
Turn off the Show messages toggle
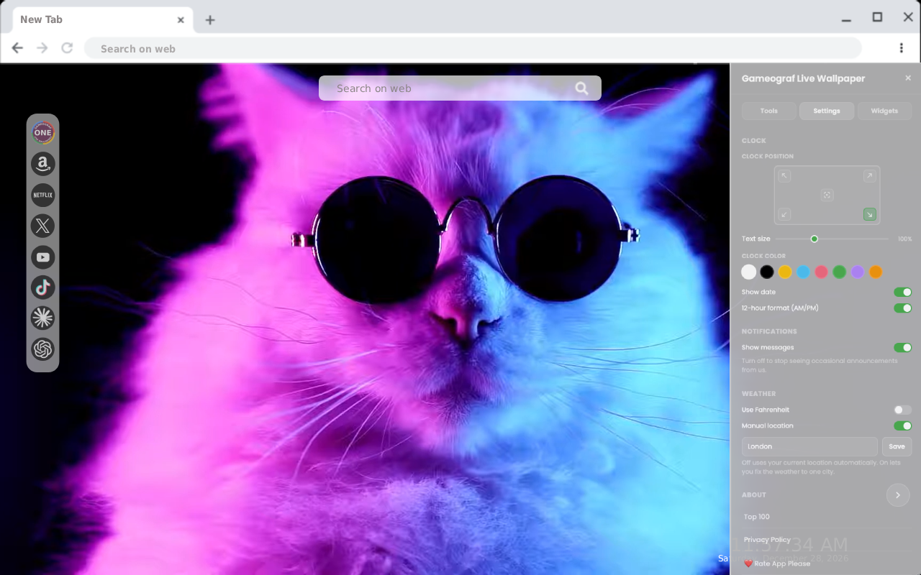[903, 348]
